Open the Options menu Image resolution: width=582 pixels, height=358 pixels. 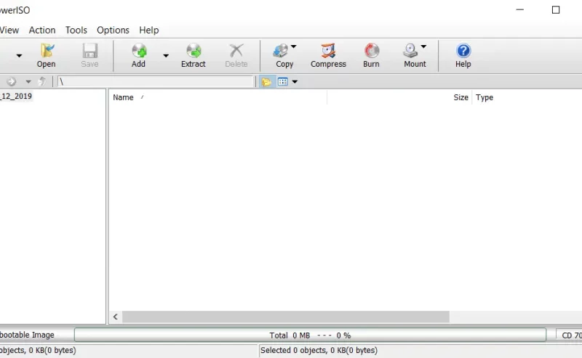click(113, 30)
